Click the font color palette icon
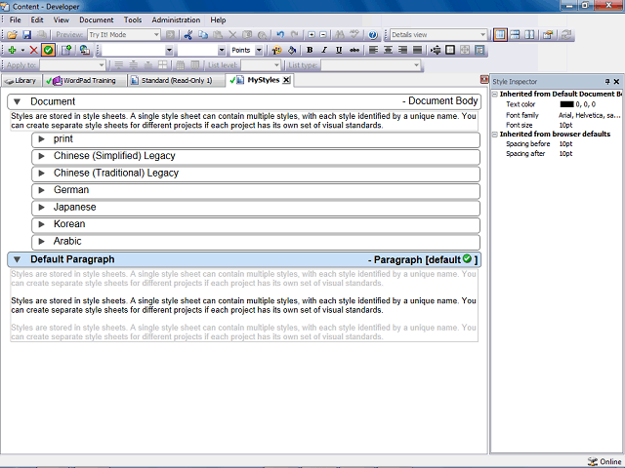The width and height of the screenshot is (625, 468). click(x=276, y=50)
